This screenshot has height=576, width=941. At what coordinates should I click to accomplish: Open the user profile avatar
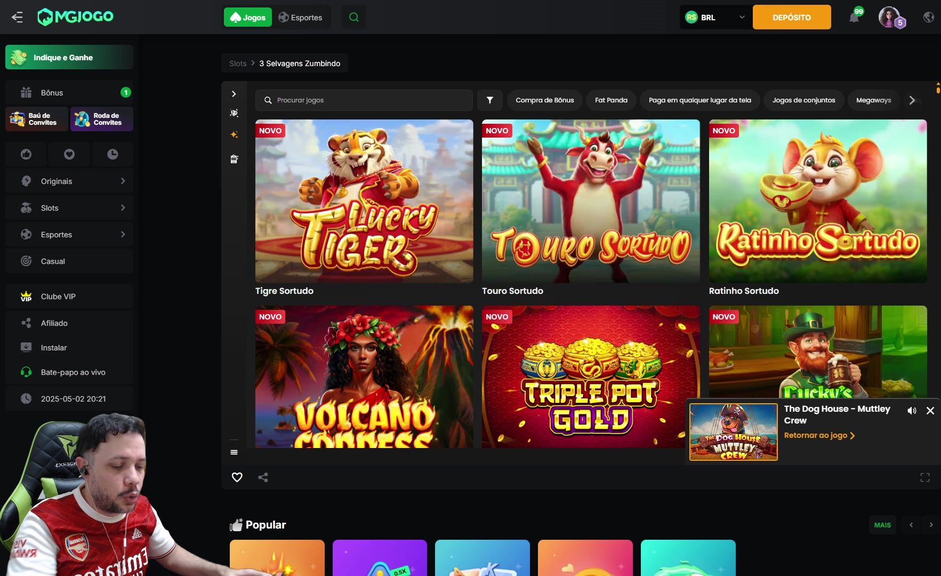coord(889,17)
